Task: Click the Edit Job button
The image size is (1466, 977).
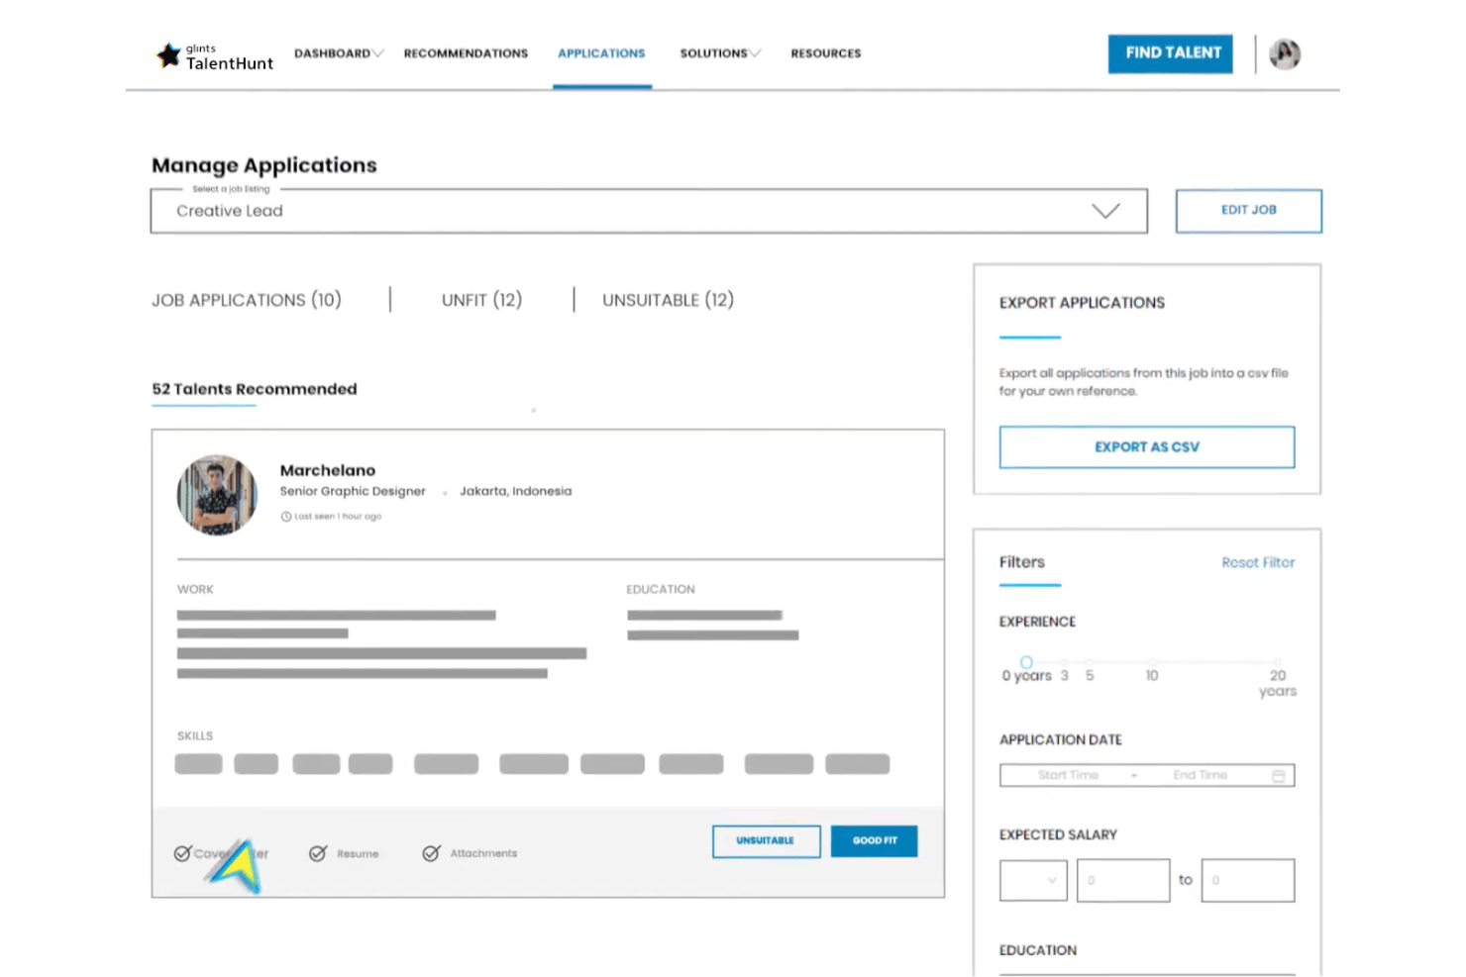Action: coord(1249,211)
